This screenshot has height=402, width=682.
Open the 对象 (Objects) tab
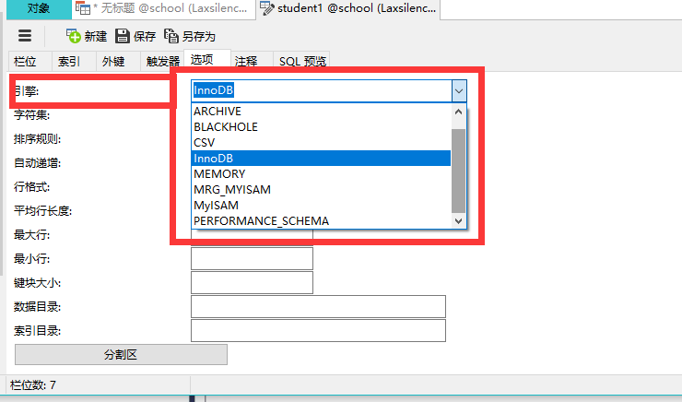point(38,9)
